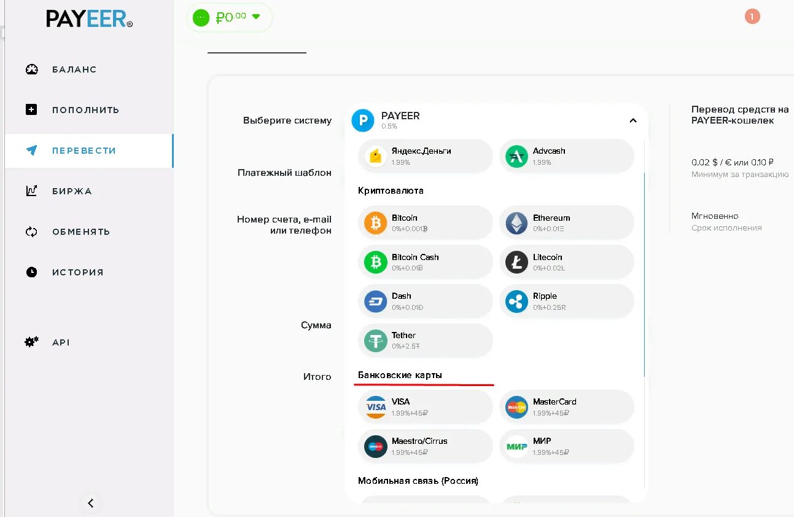
Task: Click the PAYEER 0.5% fee text
Action: click(x=389, y=126)
